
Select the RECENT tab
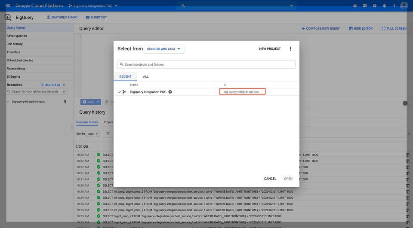click(125, 76)
